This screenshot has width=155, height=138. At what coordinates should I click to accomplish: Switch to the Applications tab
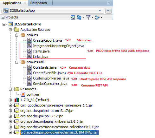(12, 3)
